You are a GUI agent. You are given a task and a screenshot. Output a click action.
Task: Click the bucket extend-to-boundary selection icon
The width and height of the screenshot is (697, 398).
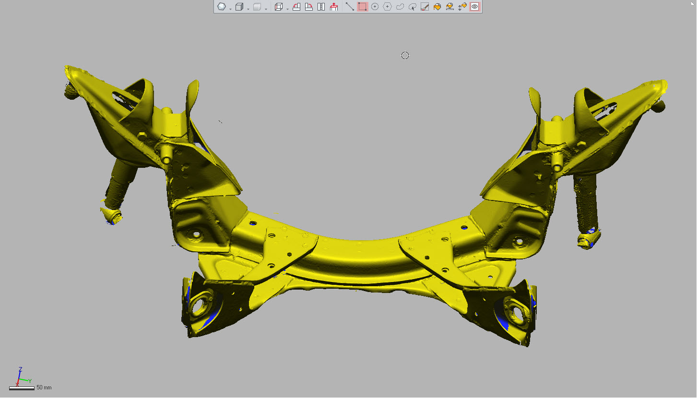tap(450, 7)
